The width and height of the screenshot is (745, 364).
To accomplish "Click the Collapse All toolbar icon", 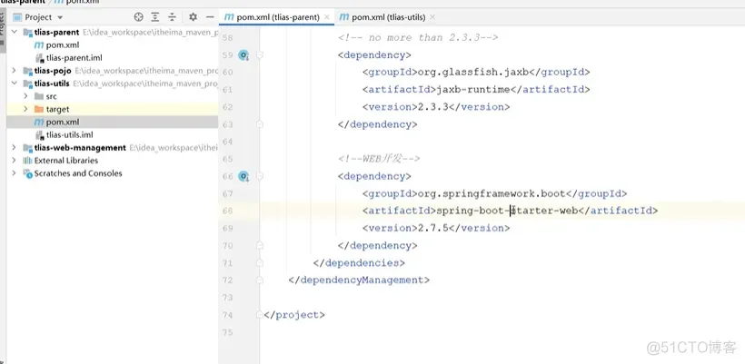I will (172, 17).
